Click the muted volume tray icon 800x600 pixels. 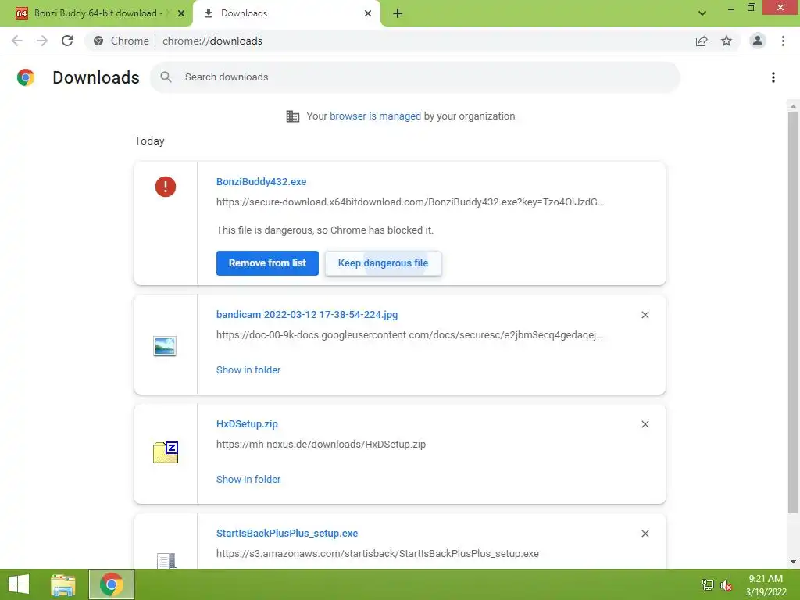727,586
